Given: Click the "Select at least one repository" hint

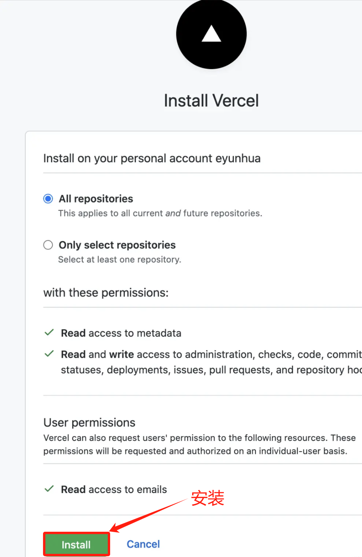Looking at the screenshot, I should pos(120,259).
